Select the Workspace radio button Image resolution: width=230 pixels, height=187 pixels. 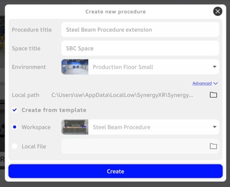coord(15,127)
